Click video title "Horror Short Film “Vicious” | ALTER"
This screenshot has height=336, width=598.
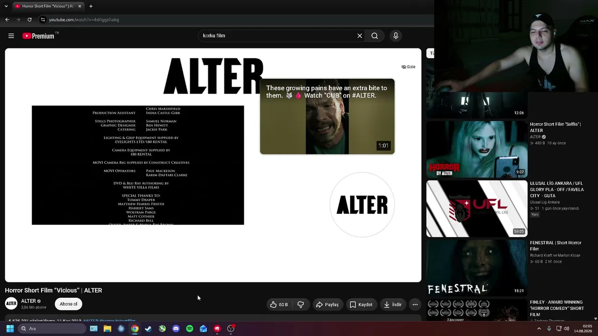pyautogui.click(x=53, y=290)
